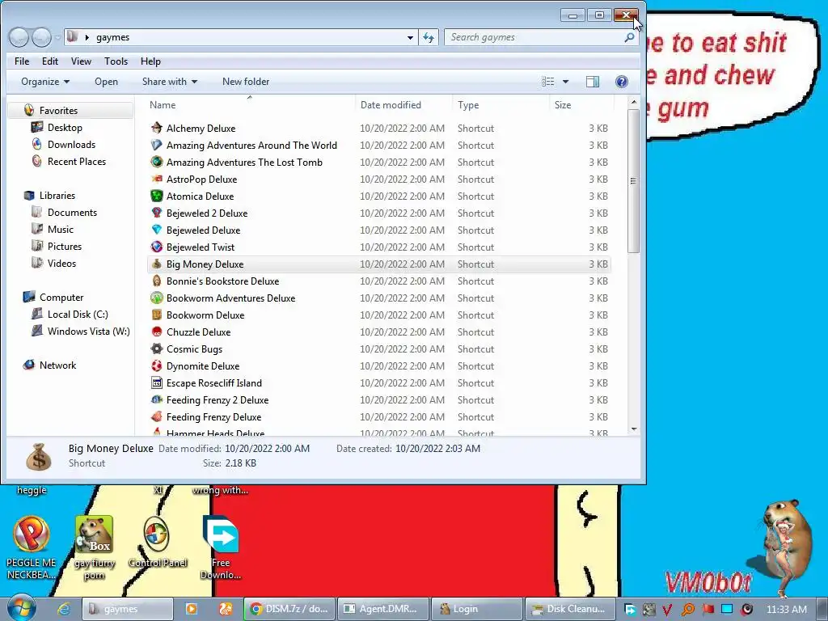Click the scroll down arrow of file list
The height and width of the screenshot is (621, 828).
point(634,429)
